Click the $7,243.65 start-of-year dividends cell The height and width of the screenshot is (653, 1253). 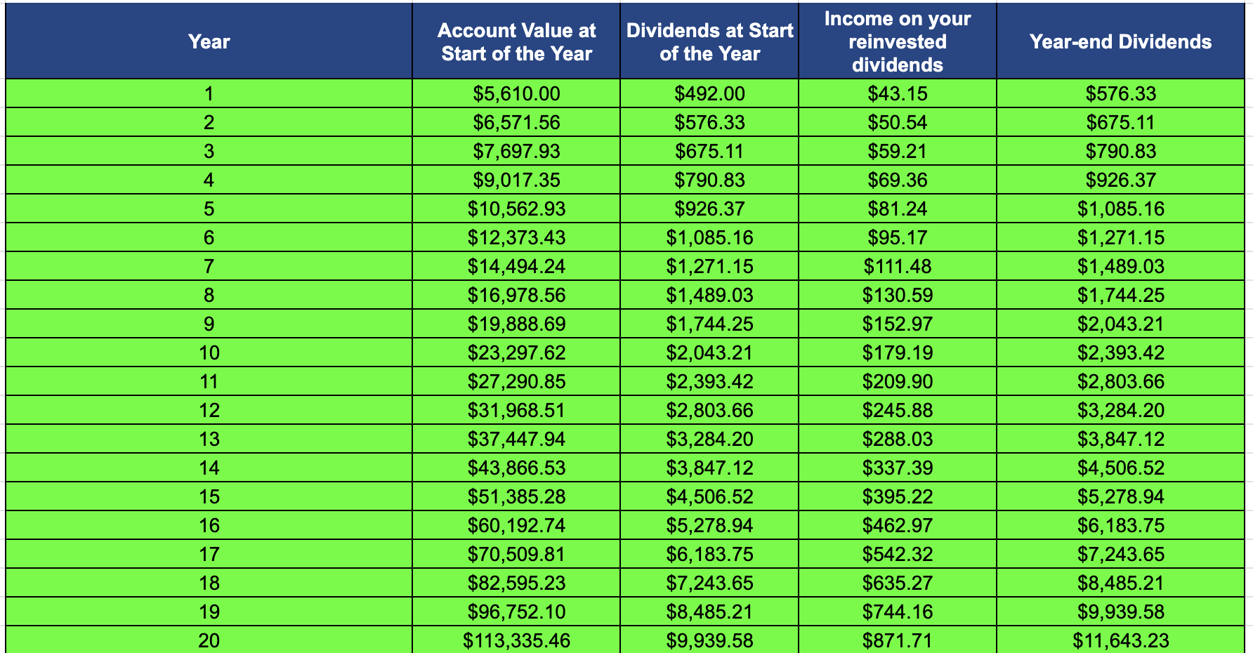709,583
